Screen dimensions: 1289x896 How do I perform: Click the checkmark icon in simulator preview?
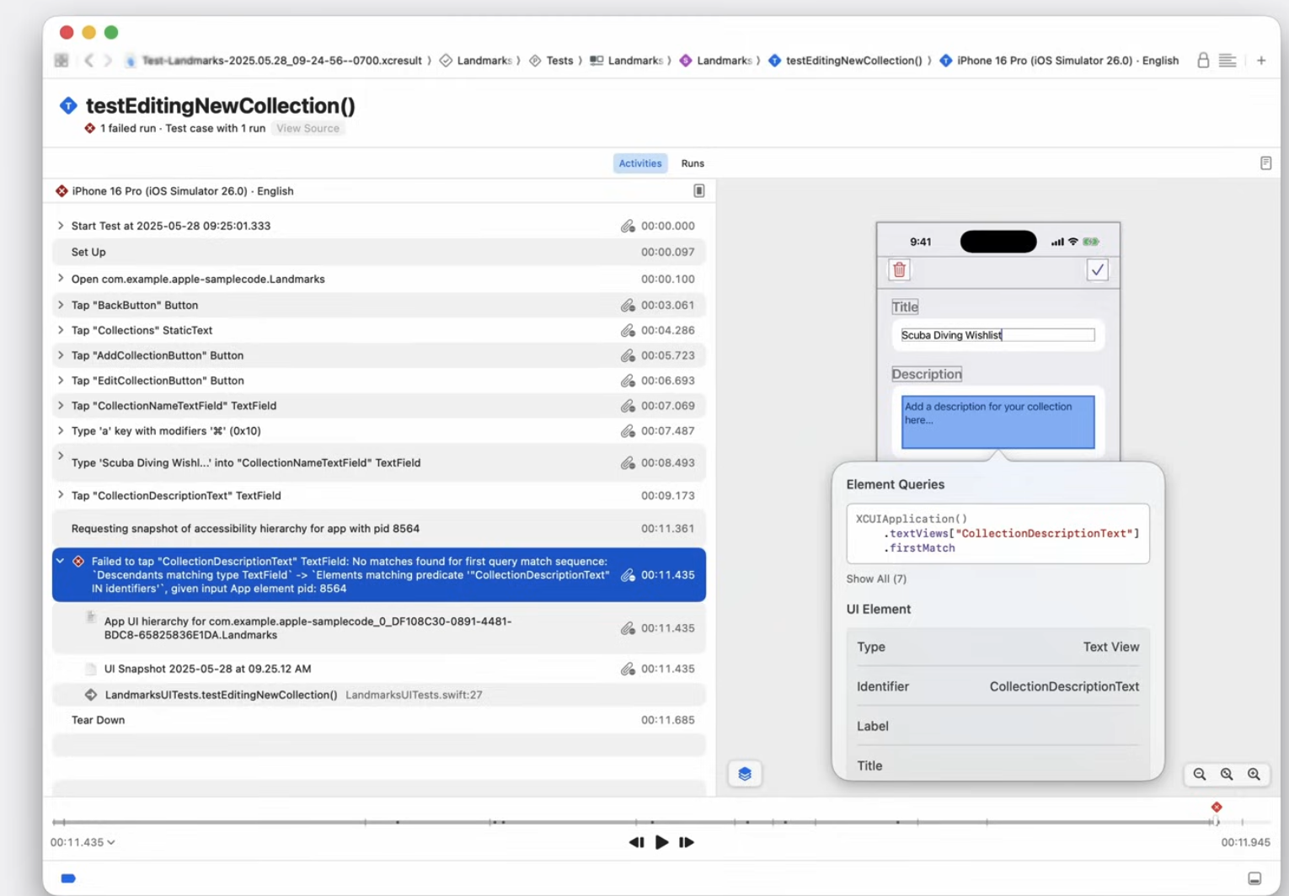tap(1097, 269)
